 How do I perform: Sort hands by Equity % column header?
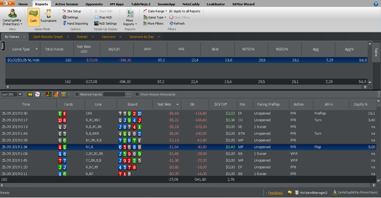363,104
